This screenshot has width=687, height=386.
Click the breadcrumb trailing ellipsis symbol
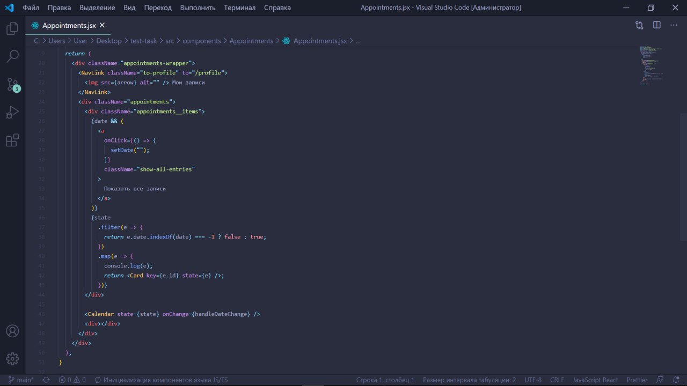(x=358, y=41)
